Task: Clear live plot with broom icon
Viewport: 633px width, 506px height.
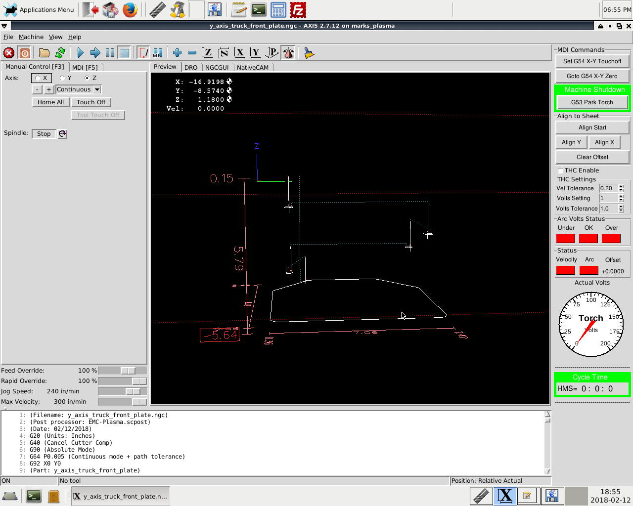Action: coord(309,53)
